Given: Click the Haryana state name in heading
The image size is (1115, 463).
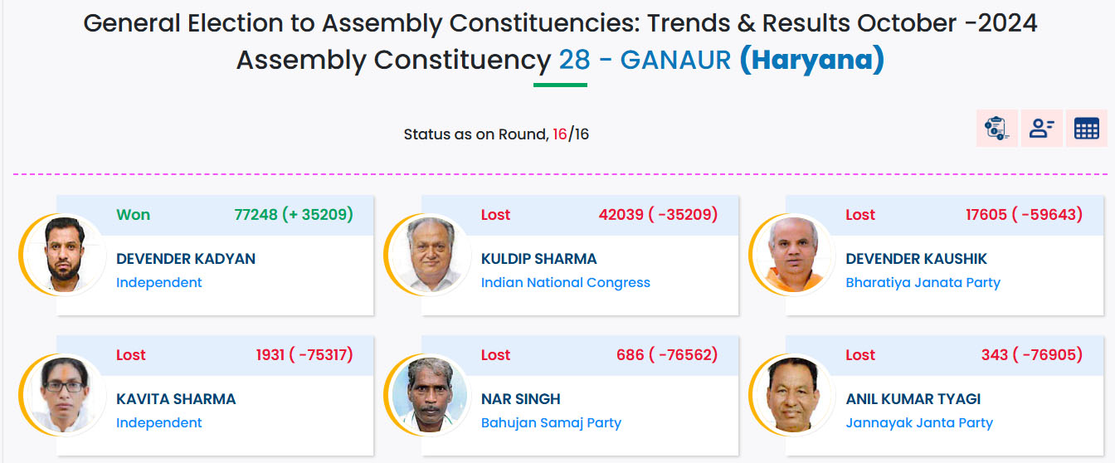Looking at the screenshot, I should pyautogui.click(x=812, y=61).
